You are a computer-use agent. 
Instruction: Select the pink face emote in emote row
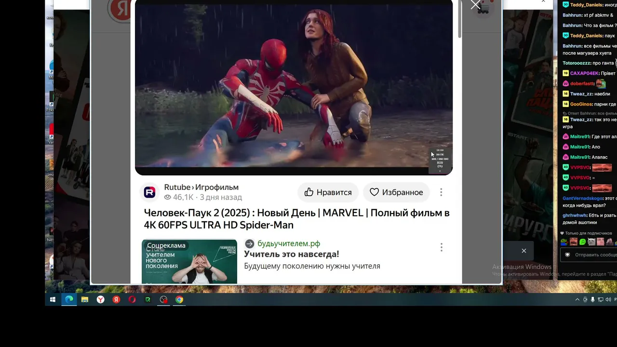click(x=601, y=241)
